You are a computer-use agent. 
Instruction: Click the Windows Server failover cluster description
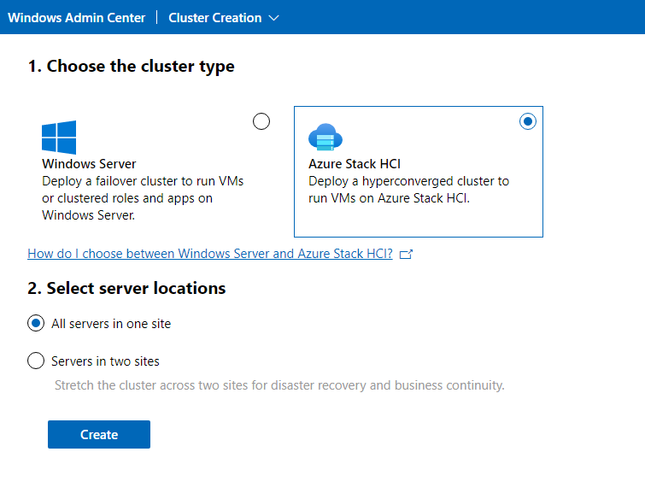(x=142, y=198)
